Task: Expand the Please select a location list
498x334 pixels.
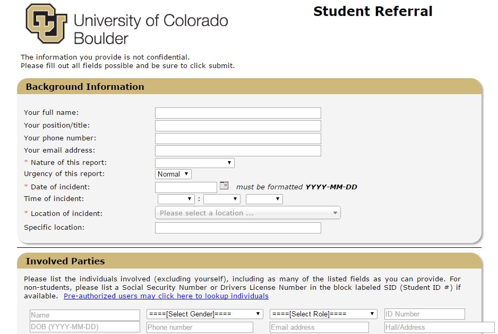Action: (248, 213)
